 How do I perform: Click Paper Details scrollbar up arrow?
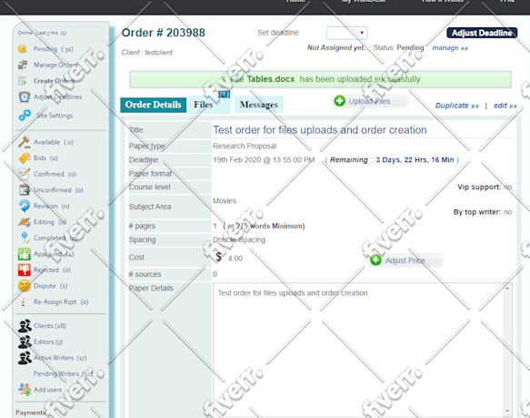[x=507, y=288]
